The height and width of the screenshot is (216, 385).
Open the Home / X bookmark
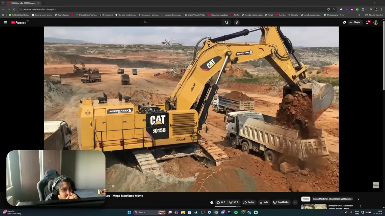[x=106, y=15]
